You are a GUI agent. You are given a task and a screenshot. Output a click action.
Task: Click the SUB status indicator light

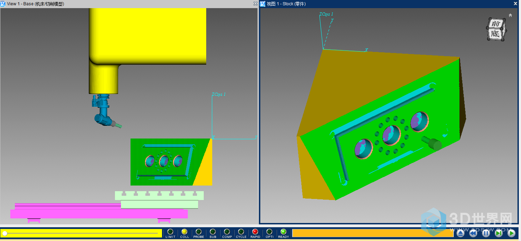click(x=213, y=232)
